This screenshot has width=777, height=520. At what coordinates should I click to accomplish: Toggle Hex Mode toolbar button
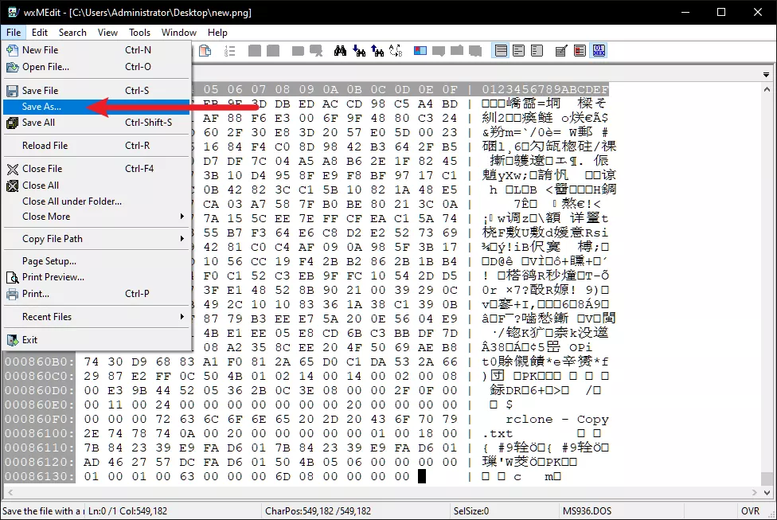click(x=599, y=50)
